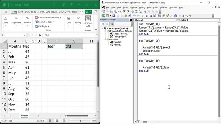Click the Find binoculars icon in VBA toolbar

click(130, 16)
